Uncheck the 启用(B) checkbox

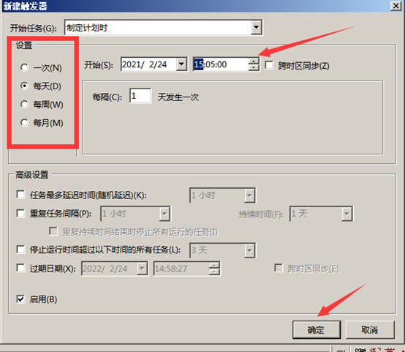(x=20, y=299)
